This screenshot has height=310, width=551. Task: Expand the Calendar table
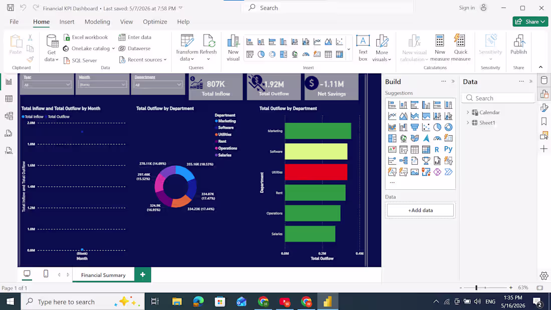(468, 113)
